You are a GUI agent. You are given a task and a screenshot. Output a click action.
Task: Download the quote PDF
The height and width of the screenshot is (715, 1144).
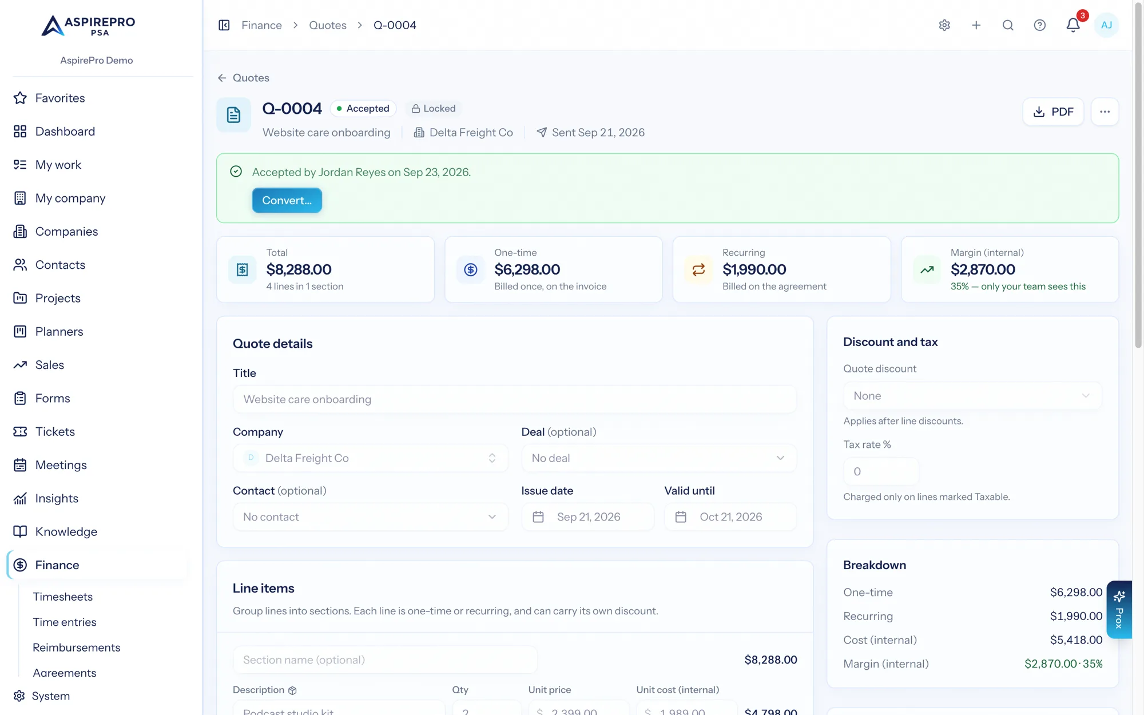1053,112
